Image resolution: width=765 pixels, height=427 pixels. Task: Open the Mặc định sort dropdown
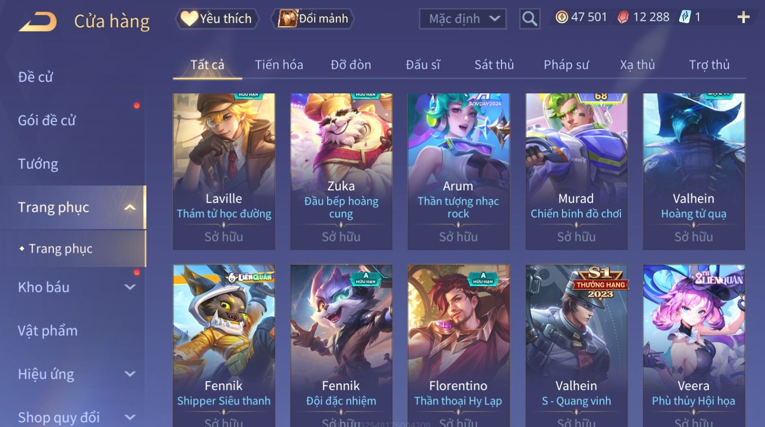[463, 19]
